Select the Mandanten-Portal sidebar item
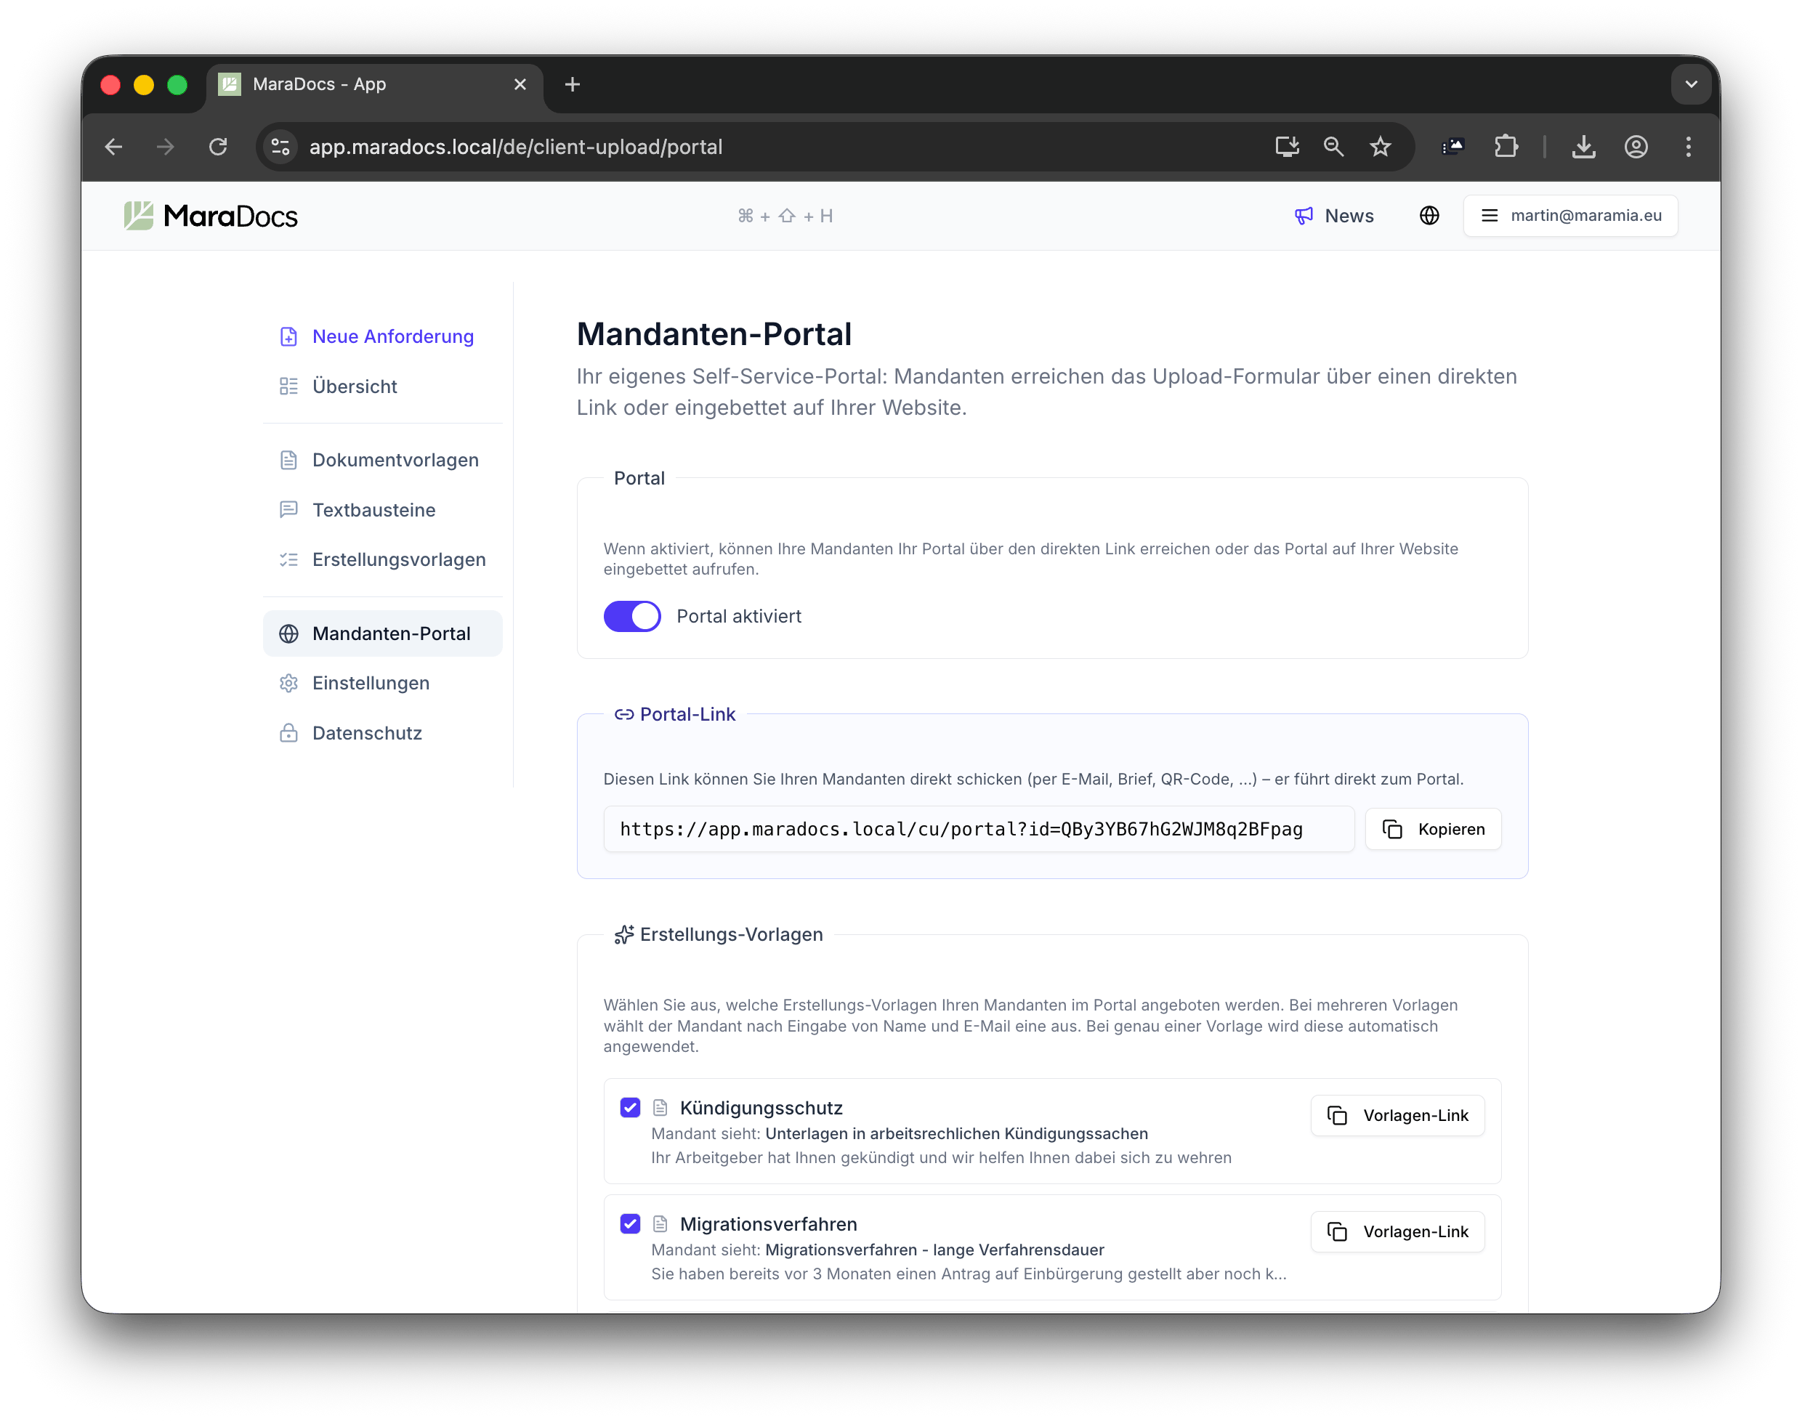 pos(383,634)
